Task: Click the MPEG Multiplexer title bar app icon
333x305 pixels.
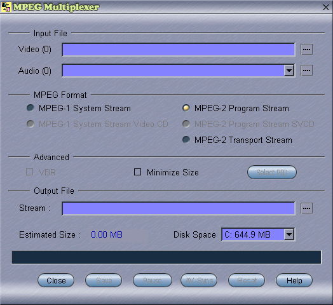Action: tap(6, 7)
